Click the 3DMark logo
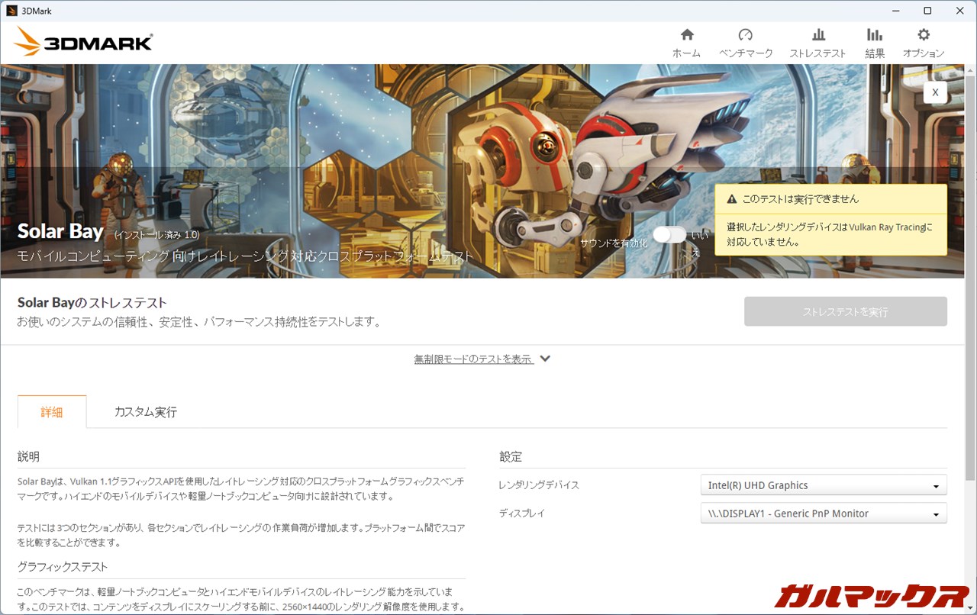This screenshot has height=615, width=977. pos(84,43)
